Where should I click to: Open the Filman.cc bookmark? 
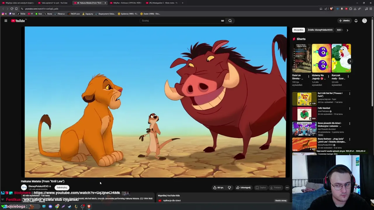point(60,14)
